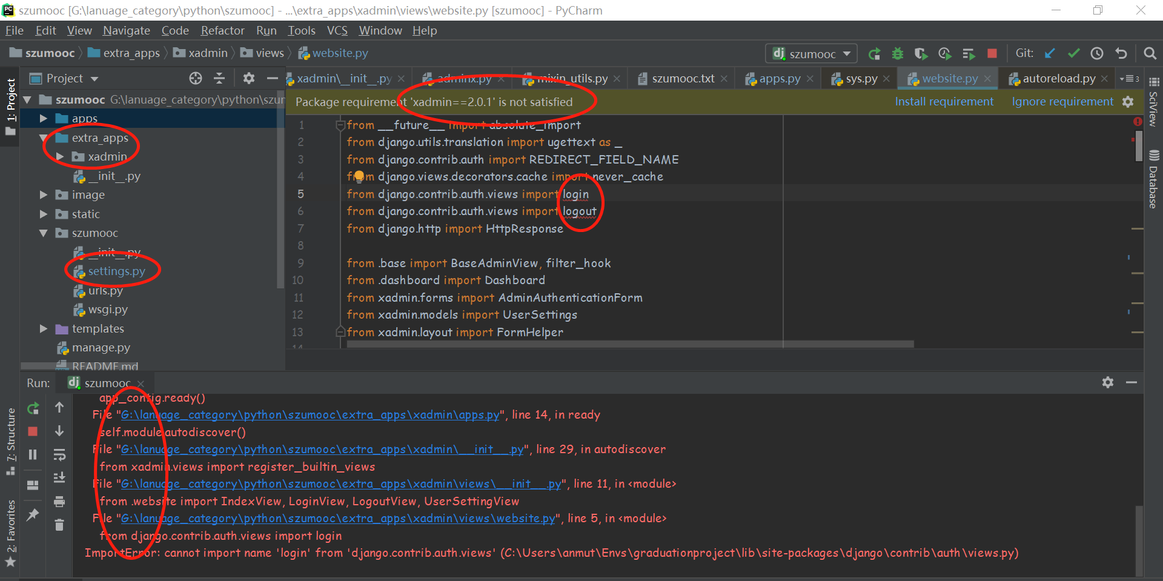The height and width of the screenshot is (581, 1163).
Task: Clear all Run console output
Action: [x=59, y=525]
